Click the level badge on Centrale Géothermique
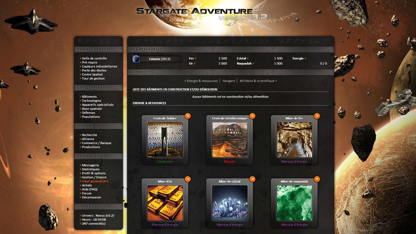 (x=252, y=116)
